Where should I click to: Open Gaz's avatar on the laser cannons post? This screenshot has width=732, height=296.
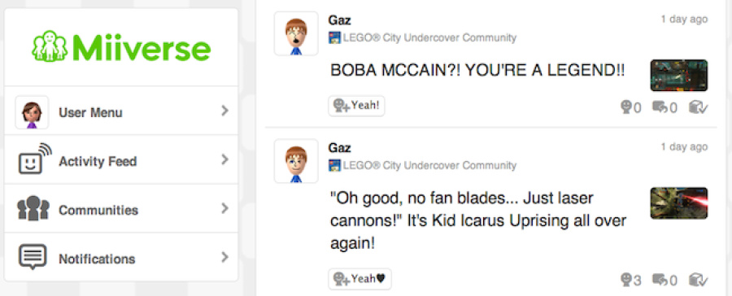click(296, 161)
